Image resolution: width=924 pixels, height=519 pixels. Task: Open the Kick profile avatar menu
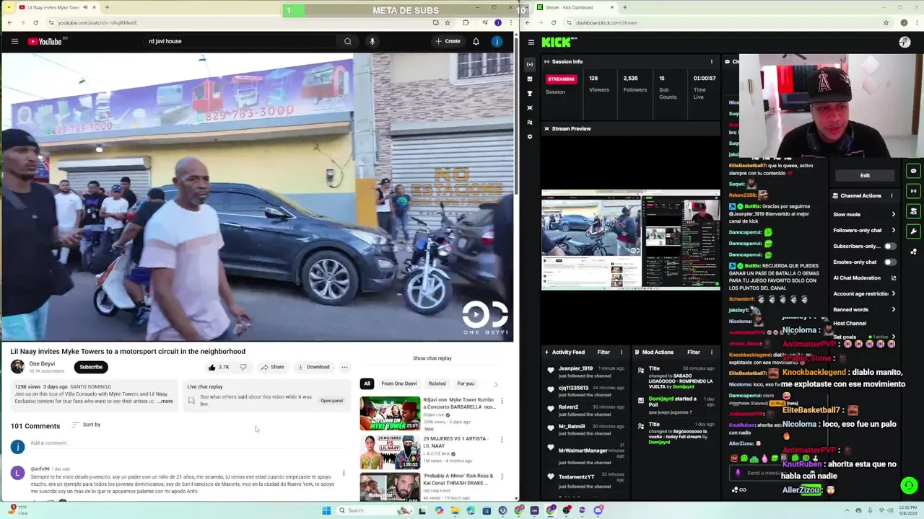tap(905, 43)
